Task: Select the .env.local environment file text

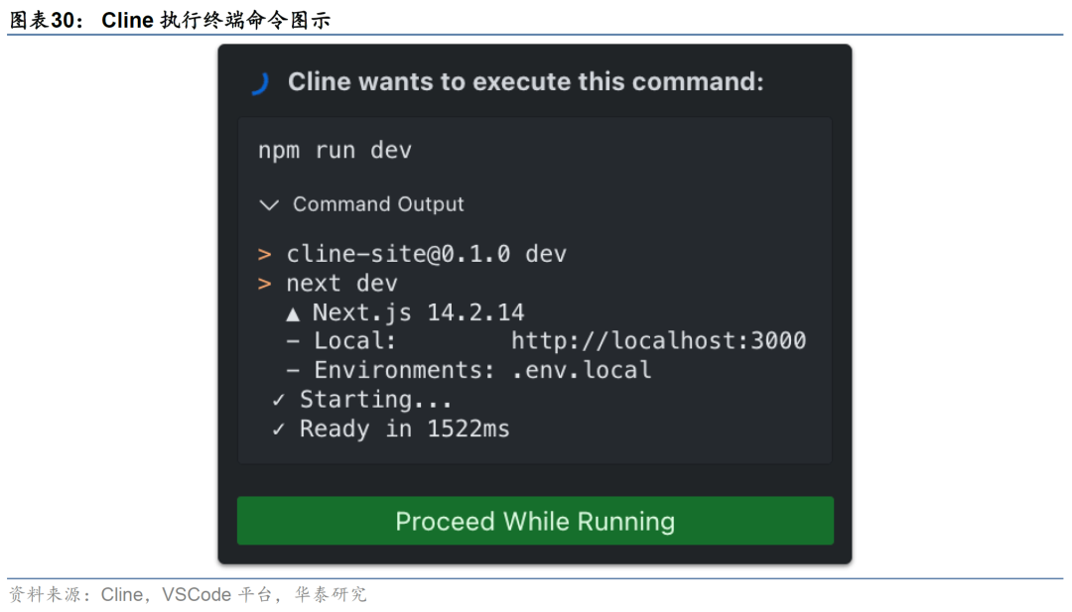Action: [x=581, y=371]
